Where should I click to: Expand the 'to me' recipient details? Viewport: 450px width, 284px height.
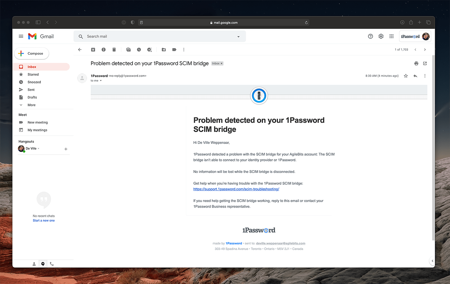101,81
